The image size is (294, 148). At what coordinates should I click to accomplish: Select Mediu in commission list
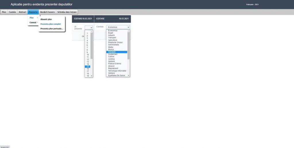[117, 47]
